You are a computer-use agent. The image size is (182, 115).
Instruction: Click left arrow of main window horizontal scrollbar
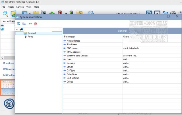tap(2, 58)
